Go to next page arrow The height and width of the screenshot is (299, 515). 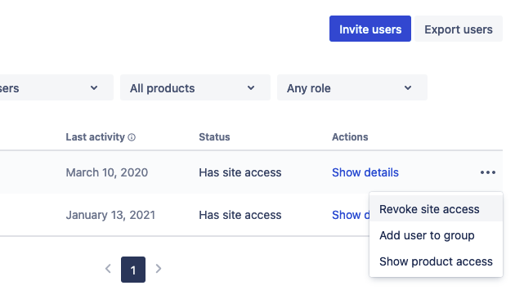coord(159,269)
